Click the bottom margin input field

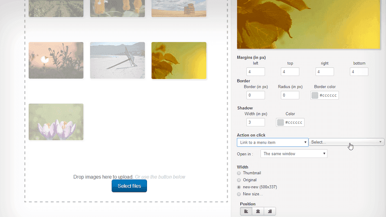(359, 72)
